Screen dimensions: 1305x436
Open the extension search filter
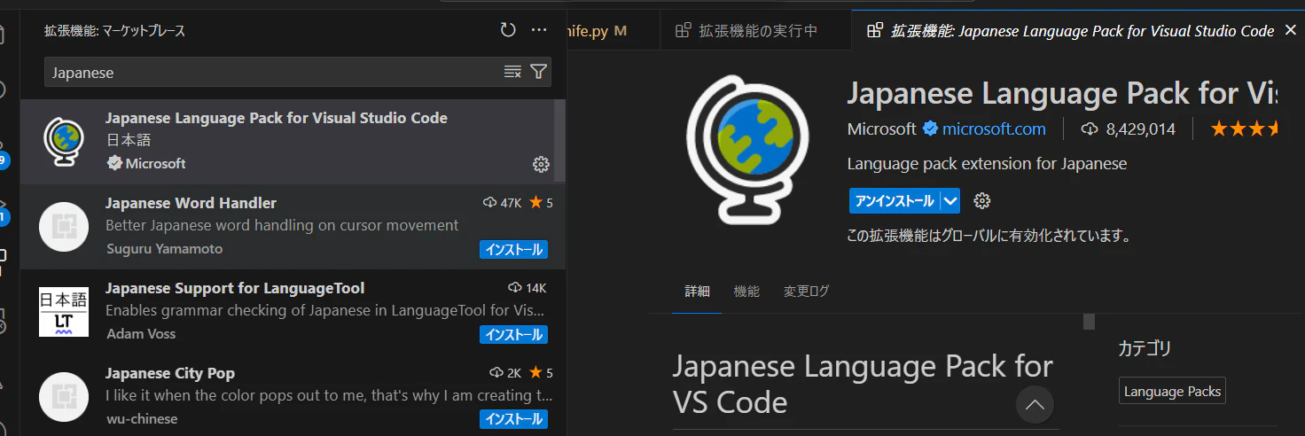[x=538, y=72]
